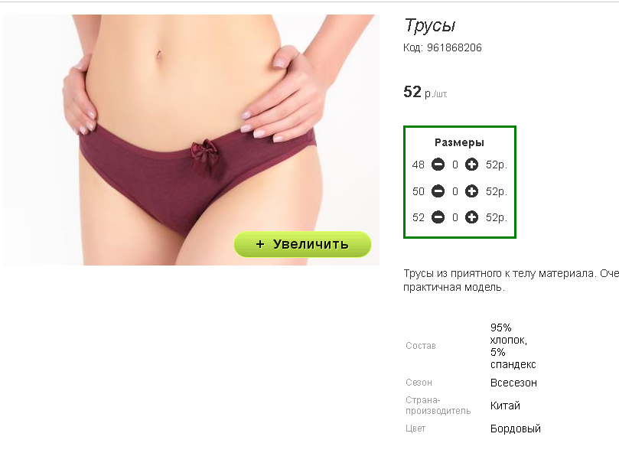Click the Бордовый color value

pos(515,429)
